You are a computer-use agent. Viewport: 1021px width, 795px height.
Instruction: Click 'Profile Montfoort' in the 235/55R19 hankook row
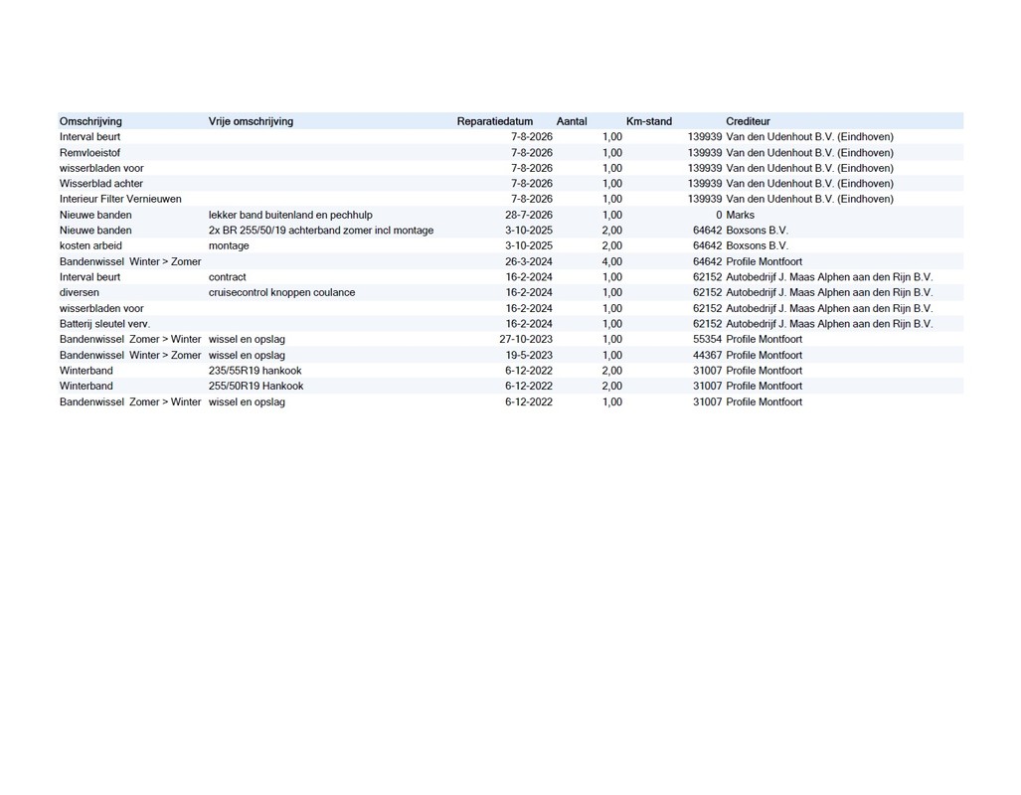(x=765, y=371)
